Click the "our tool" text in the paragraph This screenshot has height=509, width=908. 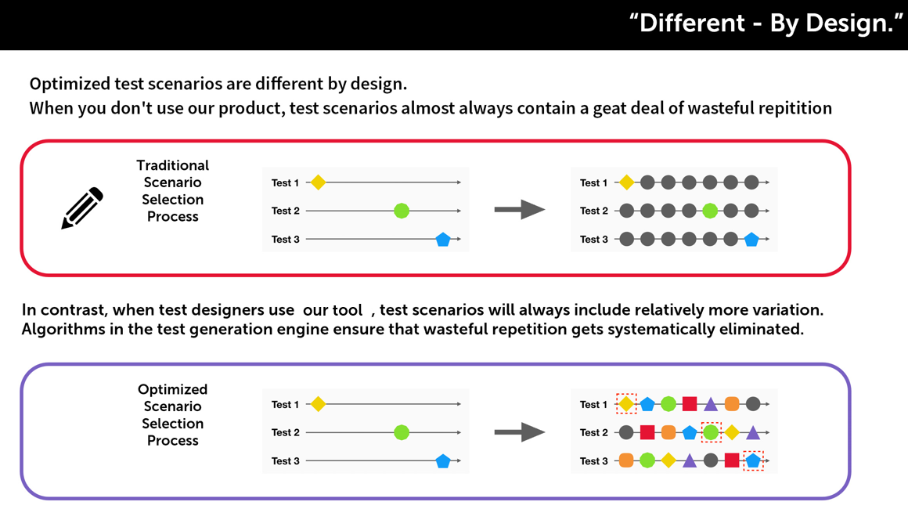tap(333, 310)
